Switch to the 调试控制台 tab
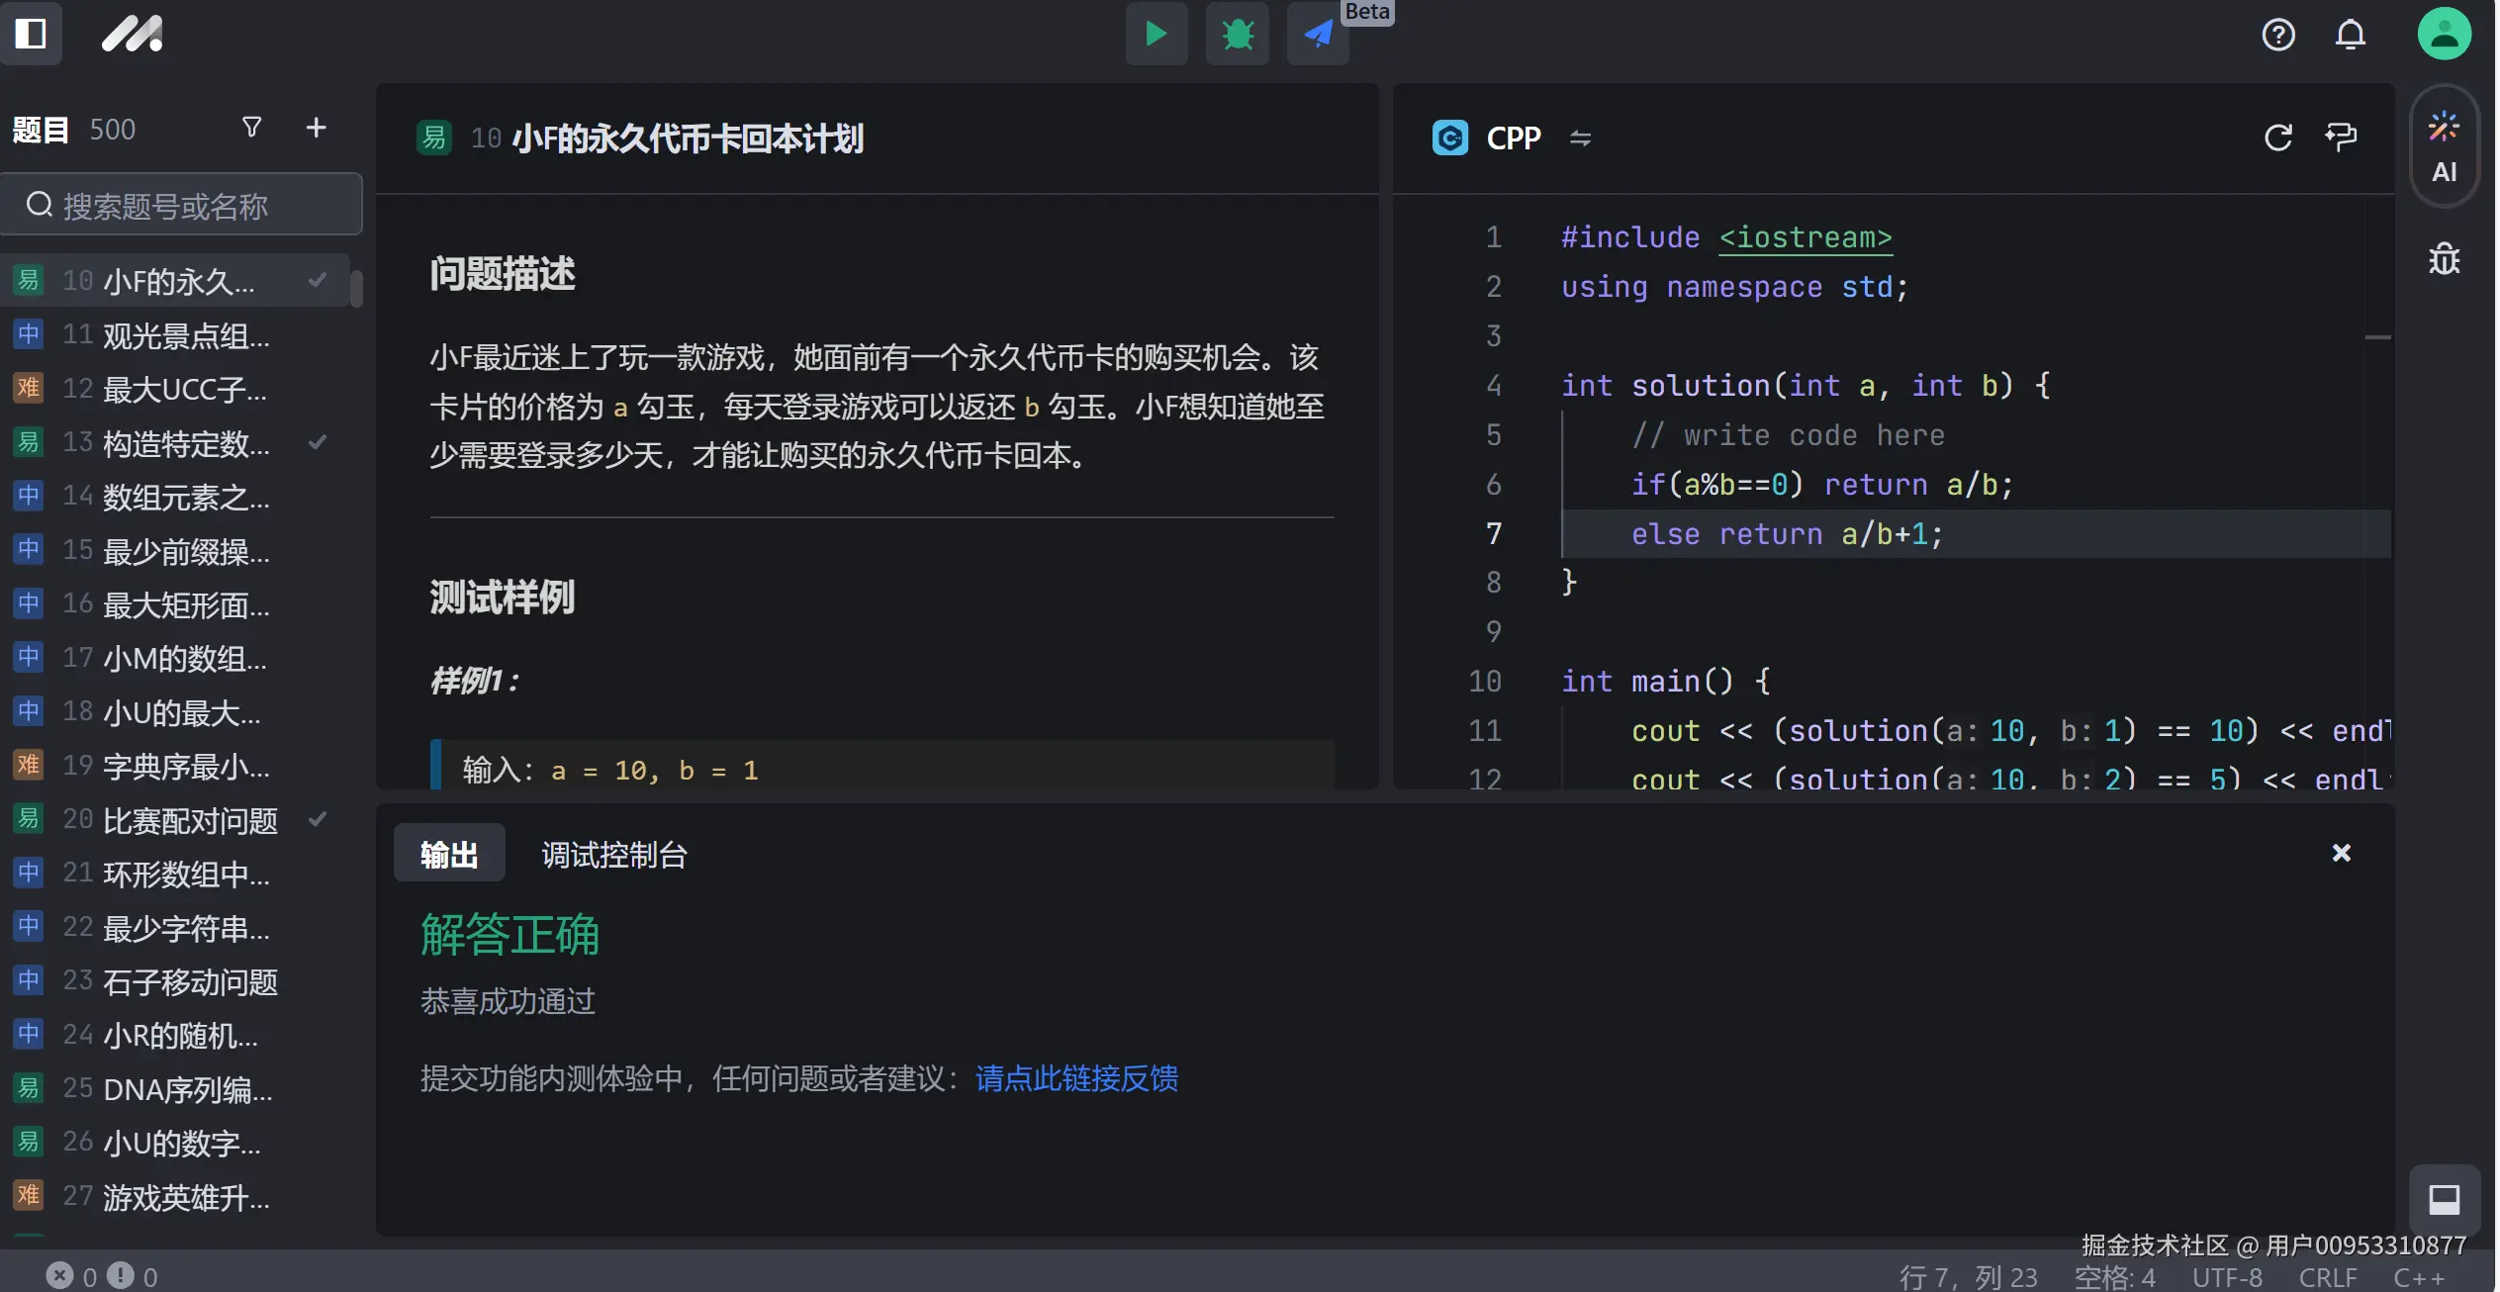The image size is (2500, 1292). (613, 855)
